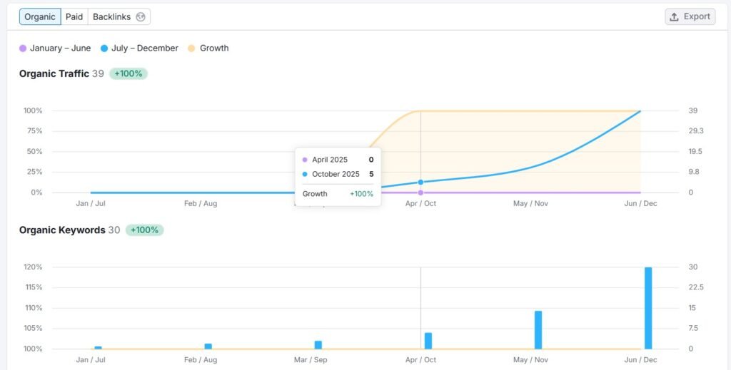Screen dimensions: 731x370
Task: Click the blue July – December legend dot
Action: click(104, 48)
